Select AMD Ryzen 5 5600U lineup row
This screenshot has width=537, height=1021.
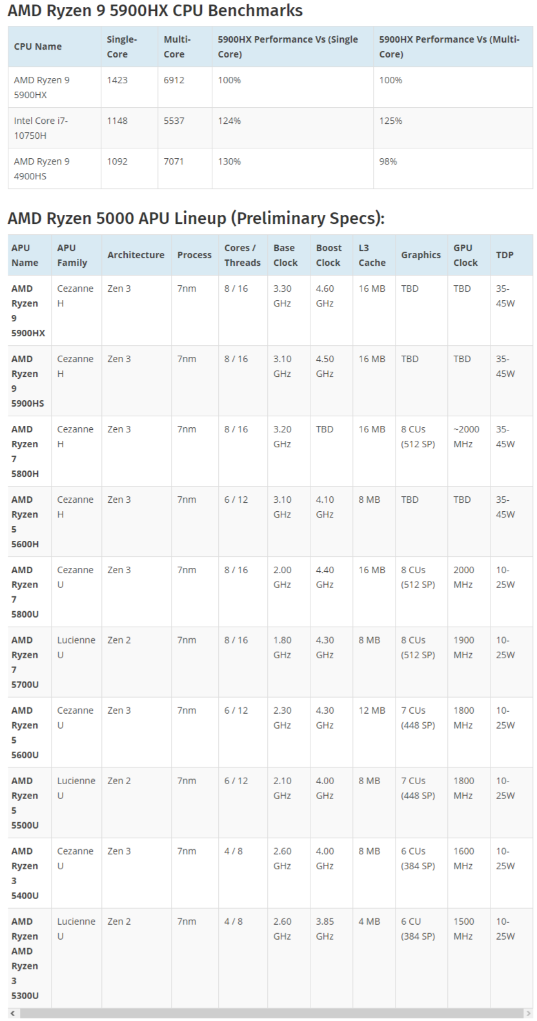tap(270, 733)
